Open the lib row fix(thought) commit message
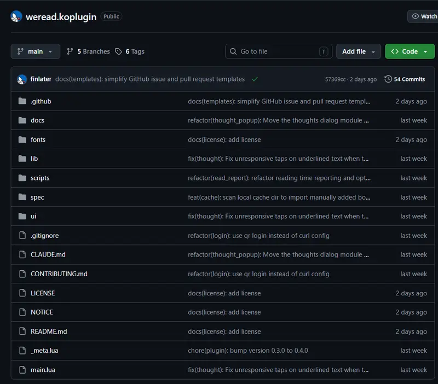The height and width of the screenshot is (384, 438). tap(278, 159)
